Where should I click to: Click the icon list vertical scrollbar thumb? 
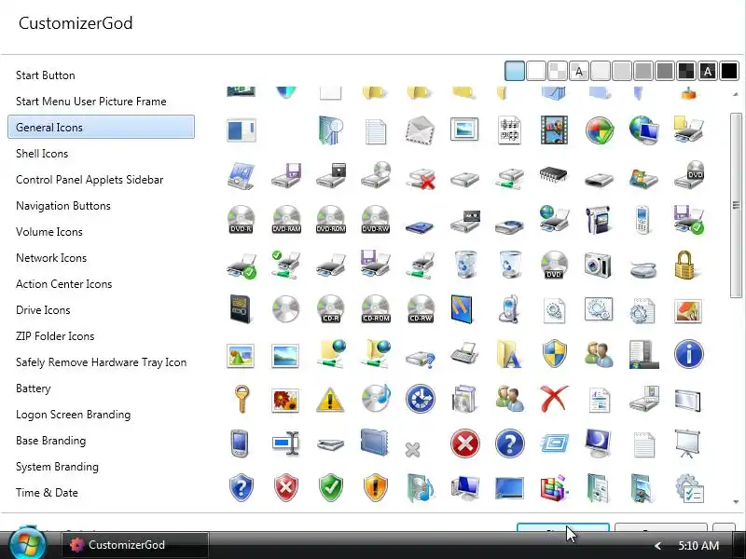pyautogui.click(x=736, y=205)
